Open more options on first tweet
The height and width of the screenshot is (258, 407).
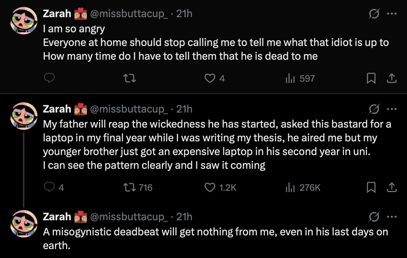point(392,14)
